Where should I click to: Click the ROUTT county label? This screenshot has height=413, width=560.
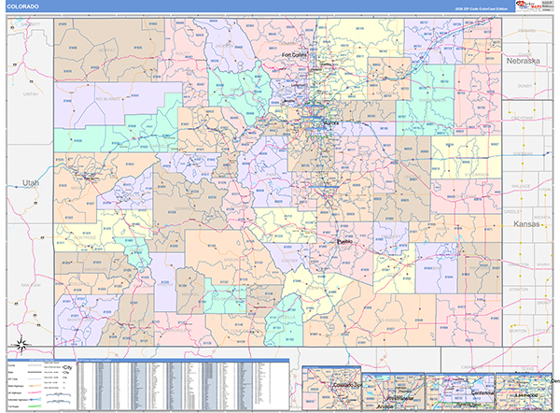183,53
